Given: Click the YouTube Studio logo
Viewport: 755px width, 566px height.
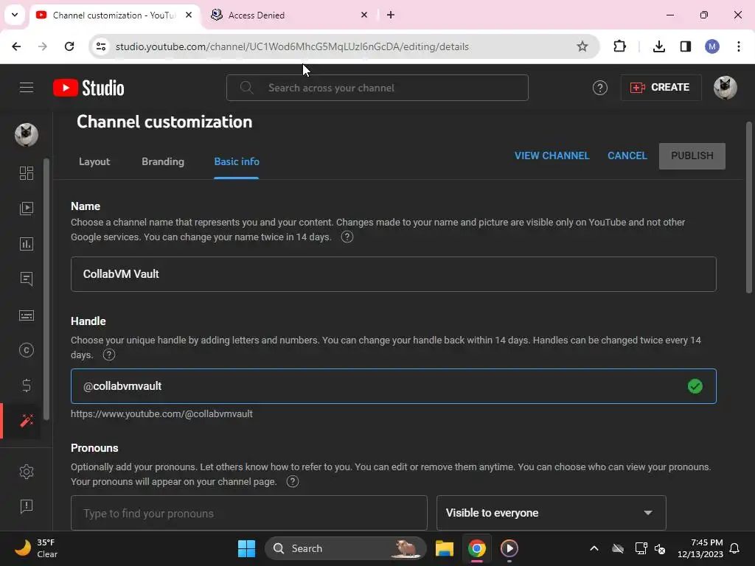Looking at the screenshot, I should tap(88, 88).
